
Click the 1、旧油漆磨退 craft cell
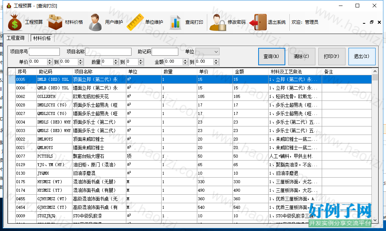pos(295,173)
